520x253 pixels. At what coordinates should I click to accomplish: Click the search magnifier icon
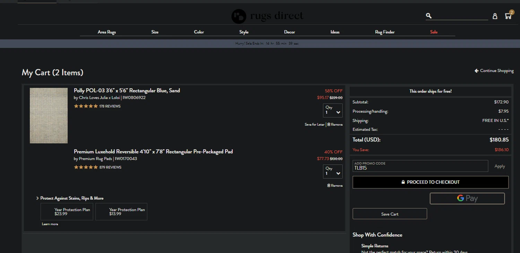coord(429,16)
